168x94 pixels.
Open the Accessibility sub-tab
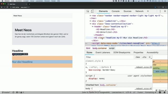pyautogui.click(x=153, y=52)
